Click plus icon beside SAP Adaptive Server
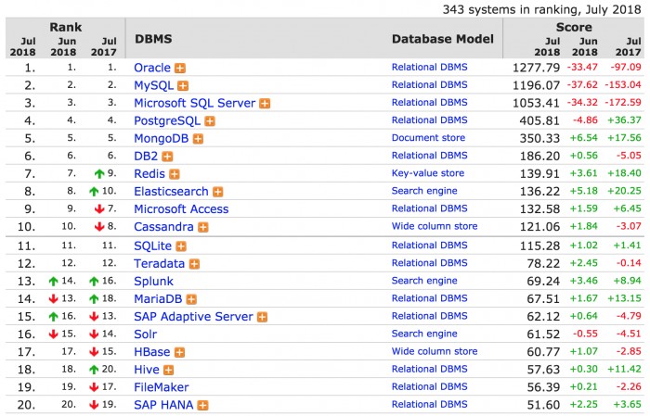Screen dimensions: 650x416 pyautogui.click(x=262, y=317)
